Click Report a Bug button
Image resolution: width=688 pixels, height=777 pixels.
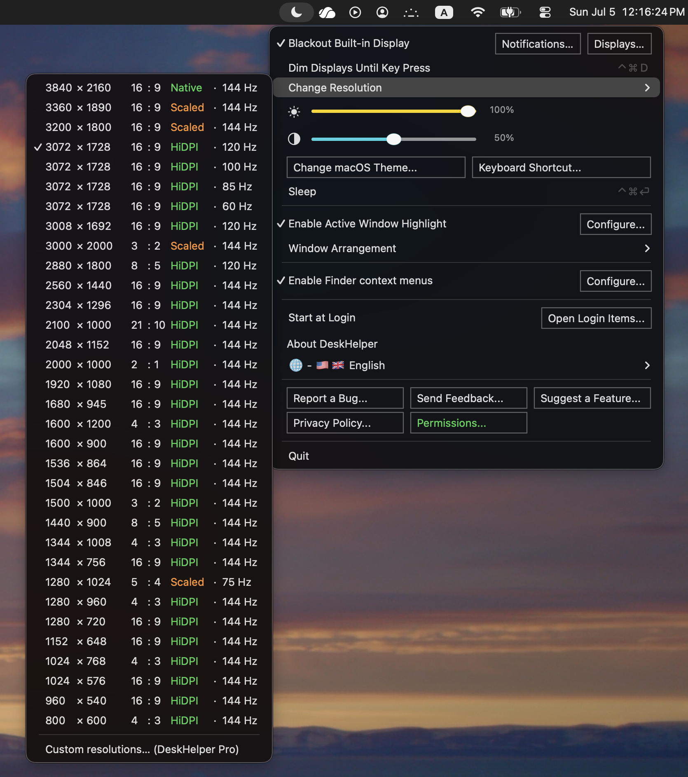(345, 398)
